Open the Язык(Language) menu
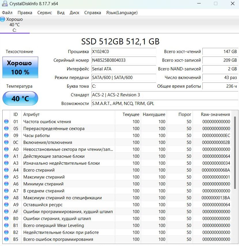This screenshot has width=239, height=246. [122, 13]
